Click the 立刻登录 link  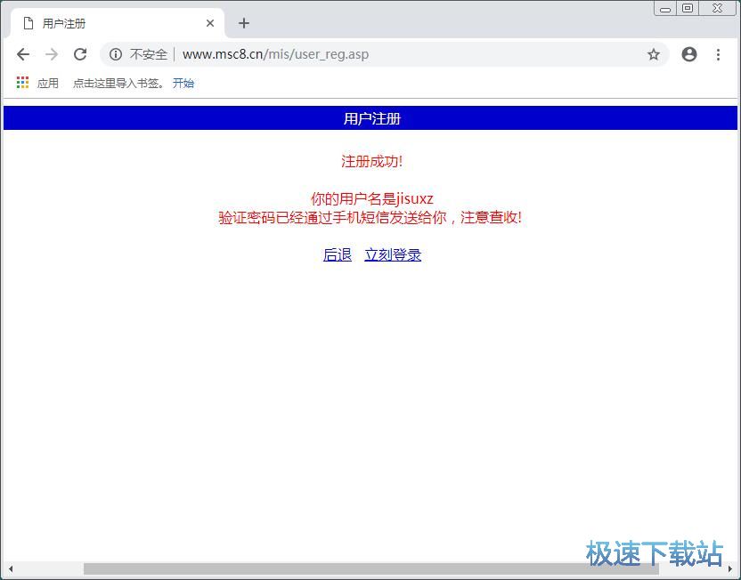pos(393,254)
